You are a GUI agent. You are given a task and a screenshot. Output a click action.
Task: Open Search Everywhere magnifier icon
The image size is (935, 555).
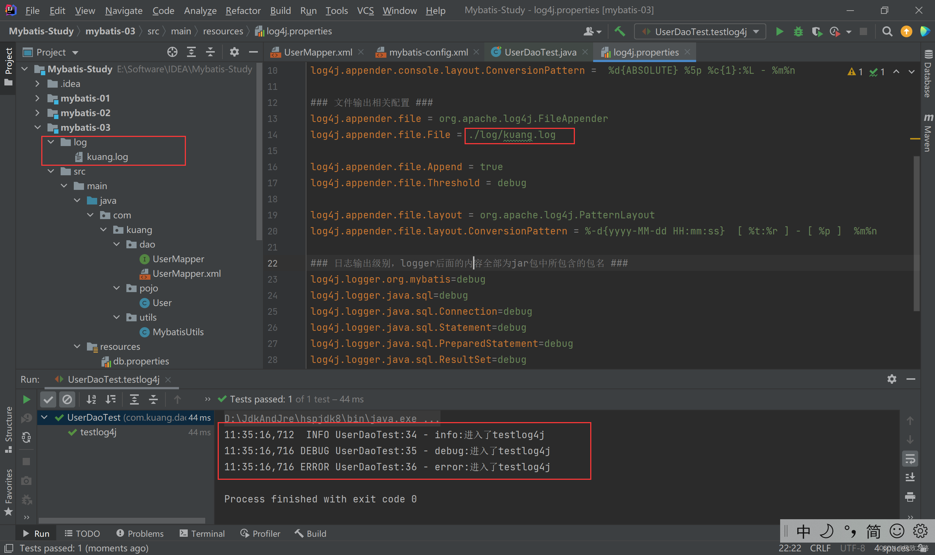(x=887, y=31)
